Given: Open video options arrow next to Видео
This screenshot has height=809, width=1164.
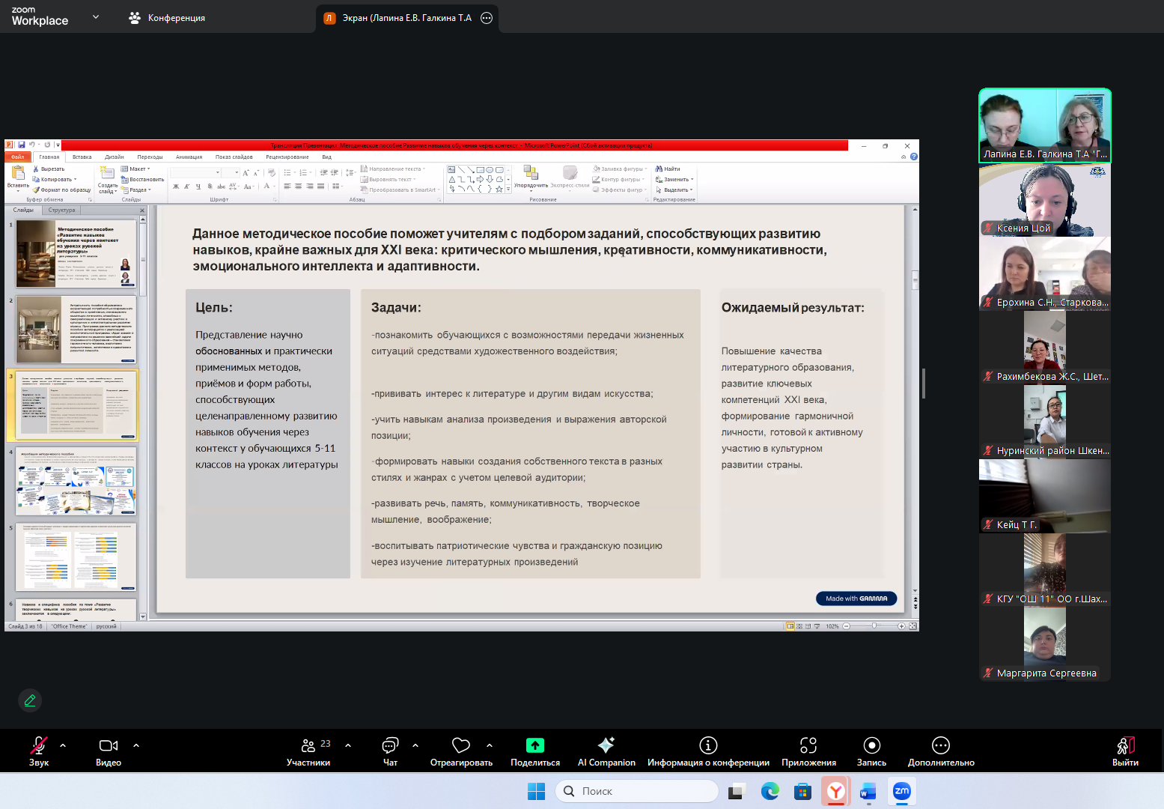Looking at the screenshot, I should coord(136,745).
